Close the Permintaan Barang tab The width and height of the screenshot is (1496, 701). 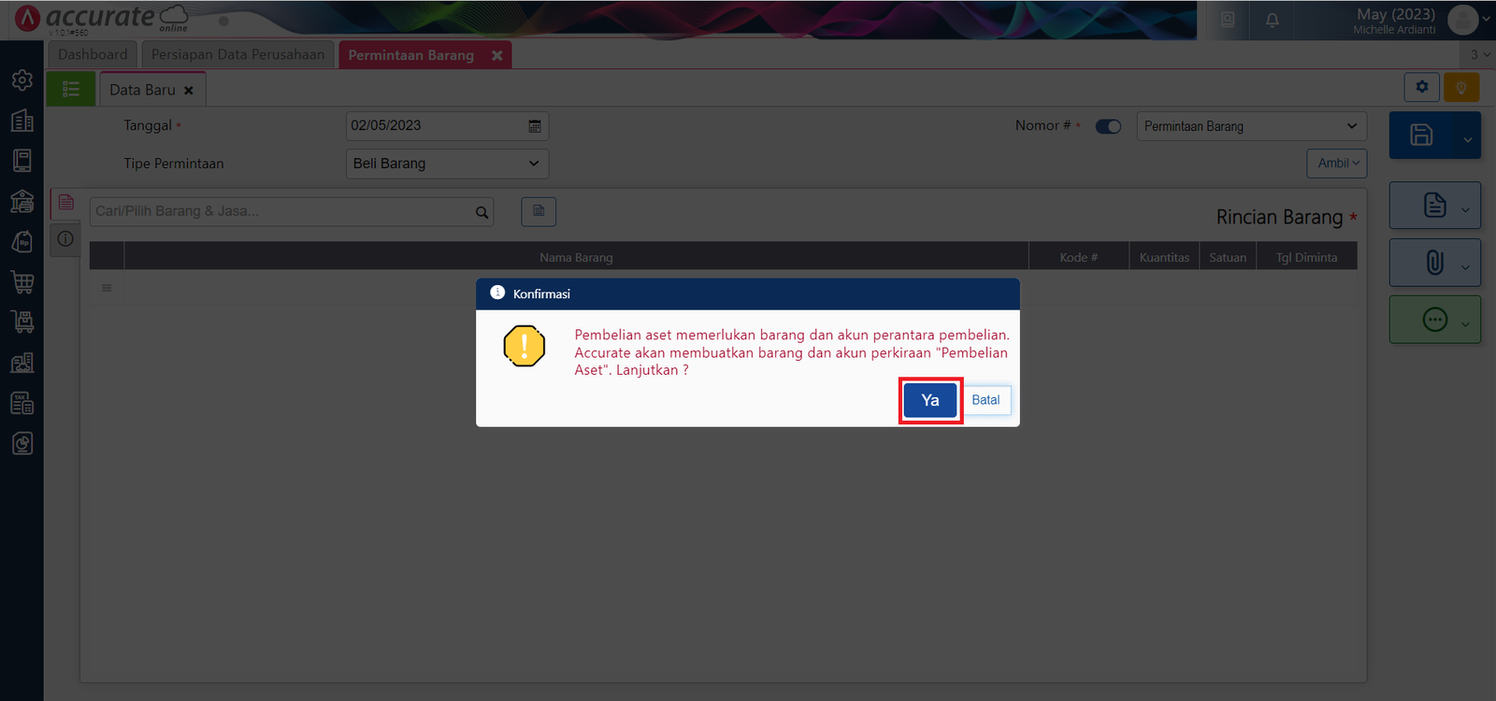click(x=497, y=56)
